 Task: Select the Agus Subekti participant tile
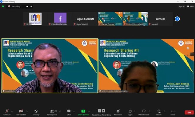coord(85,19)
